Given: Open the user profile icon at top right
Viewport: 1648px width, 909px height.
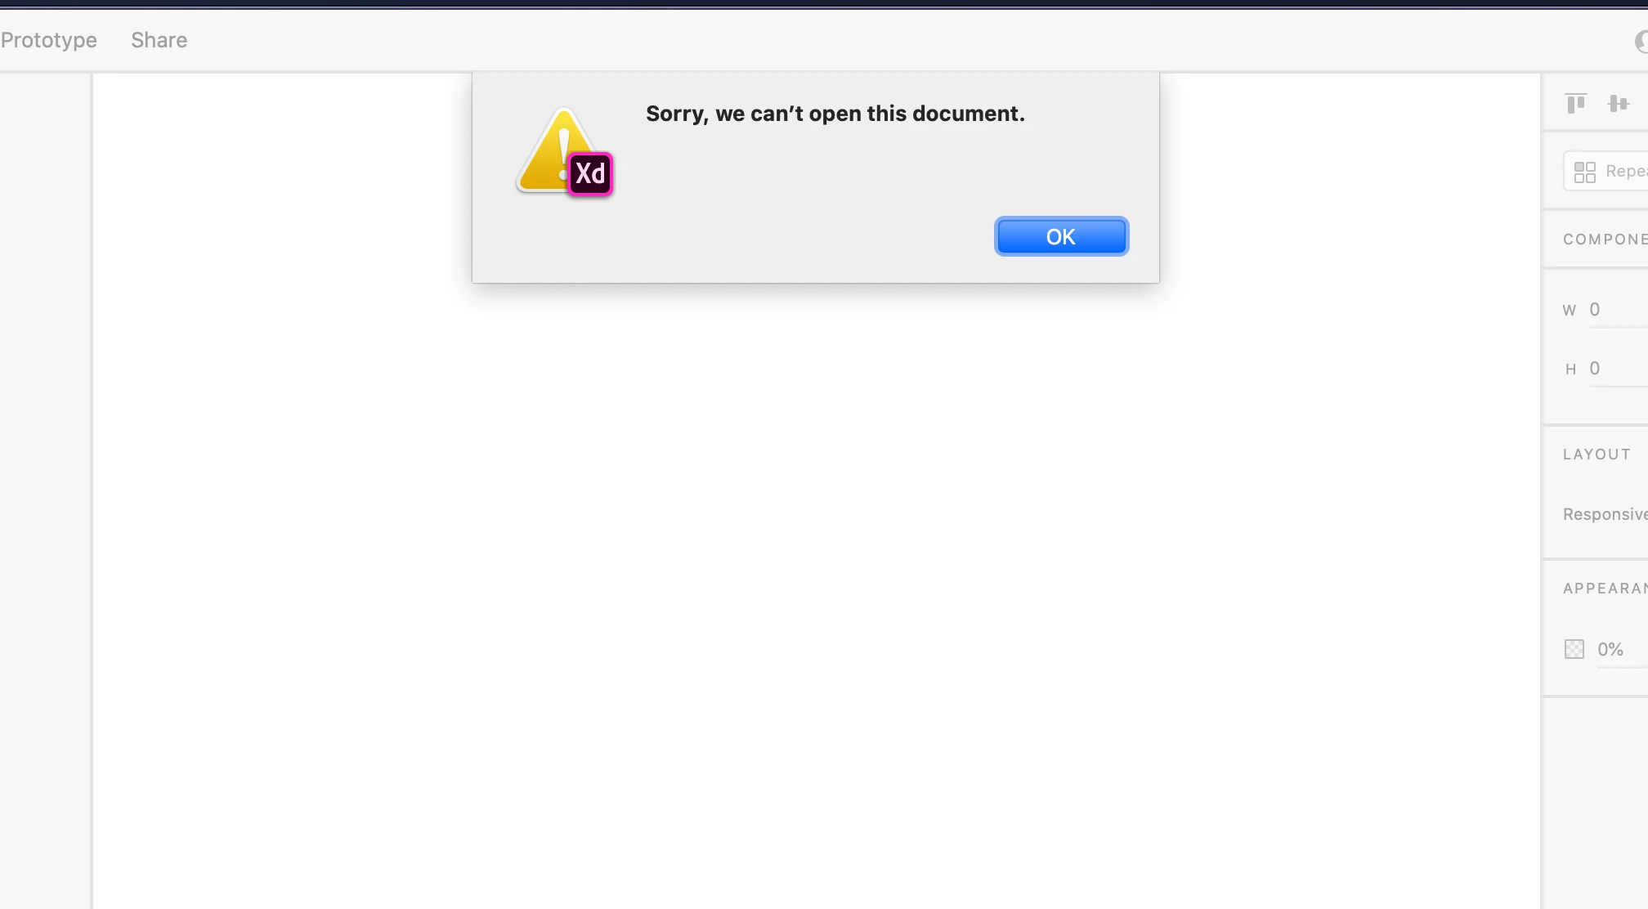Looking at the screenshot, I should (x=1641, y=41).
